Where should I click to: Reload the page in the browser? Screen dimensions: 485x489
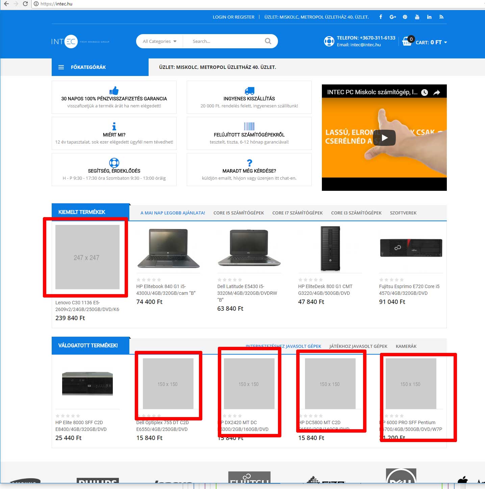(x=25, y=4)
